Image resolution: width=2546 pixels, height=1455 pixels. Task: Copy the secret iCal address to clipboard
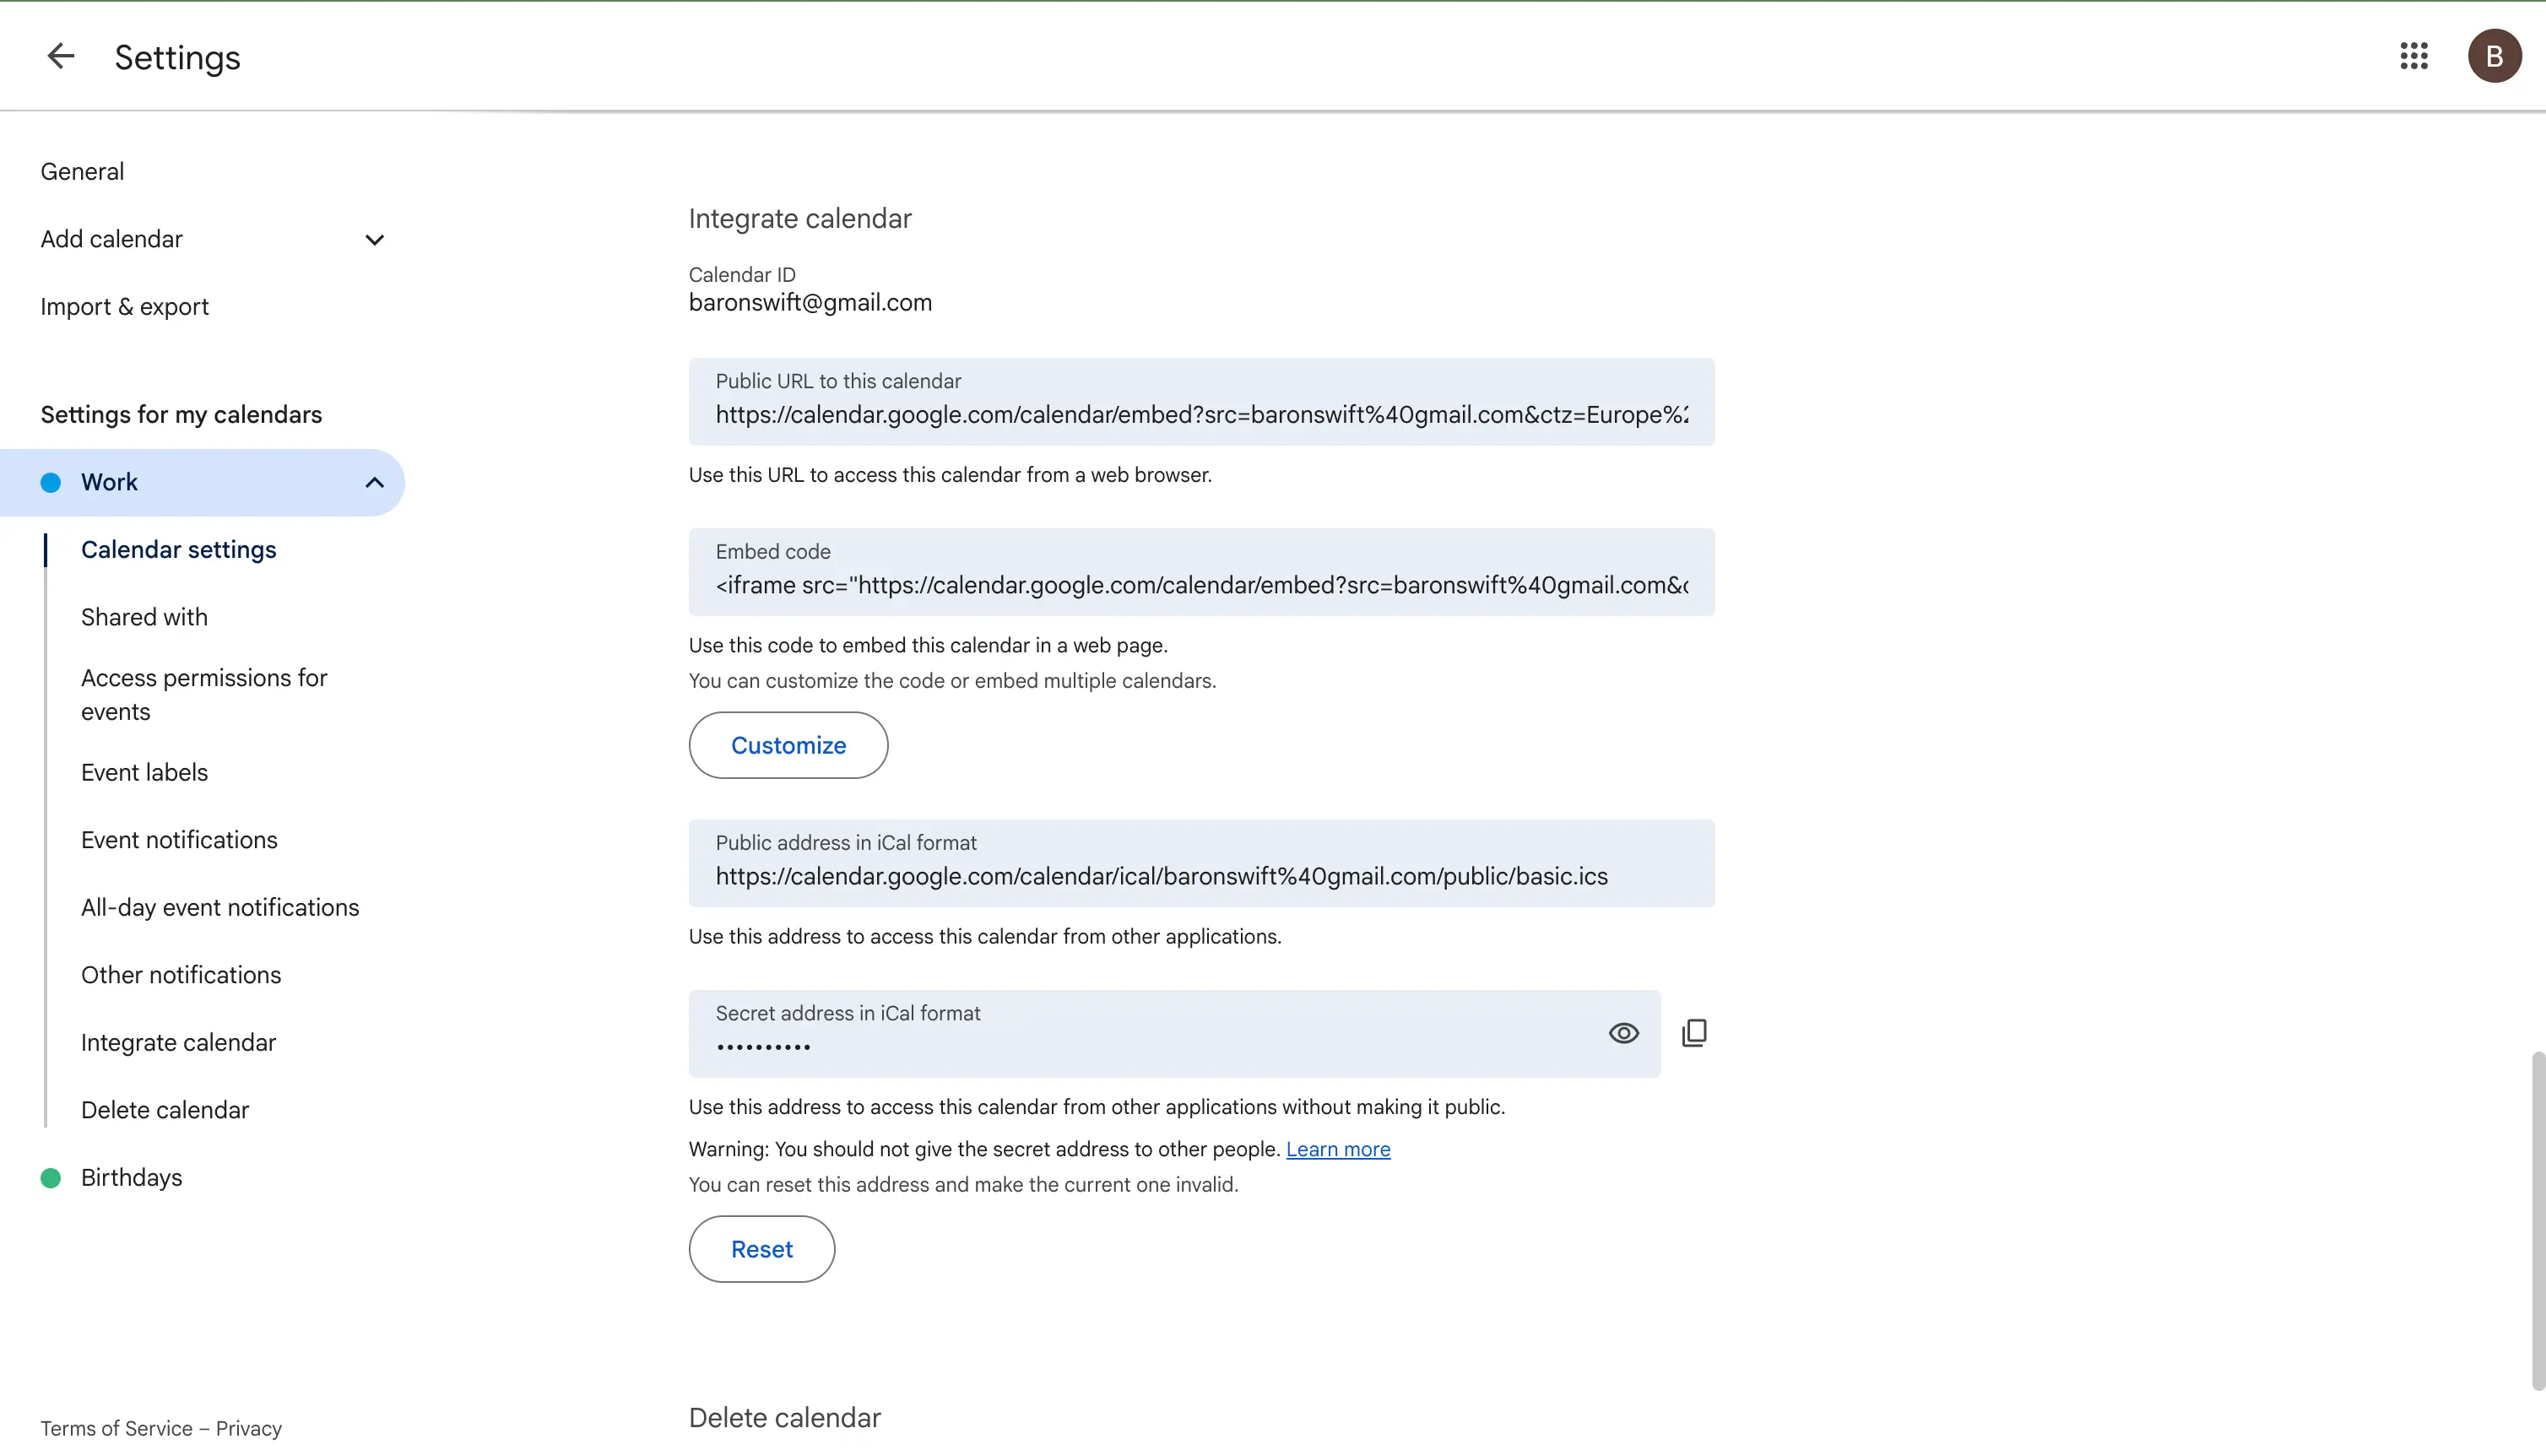(1693, 1033)
